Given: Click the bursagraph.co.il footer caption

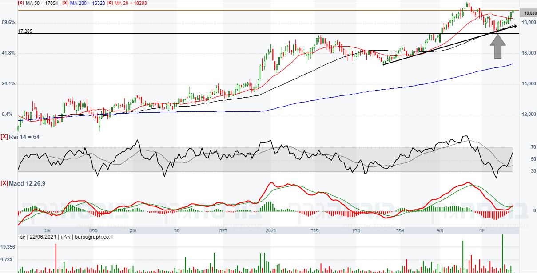Looking at the screenshot, I should point(94,237).
